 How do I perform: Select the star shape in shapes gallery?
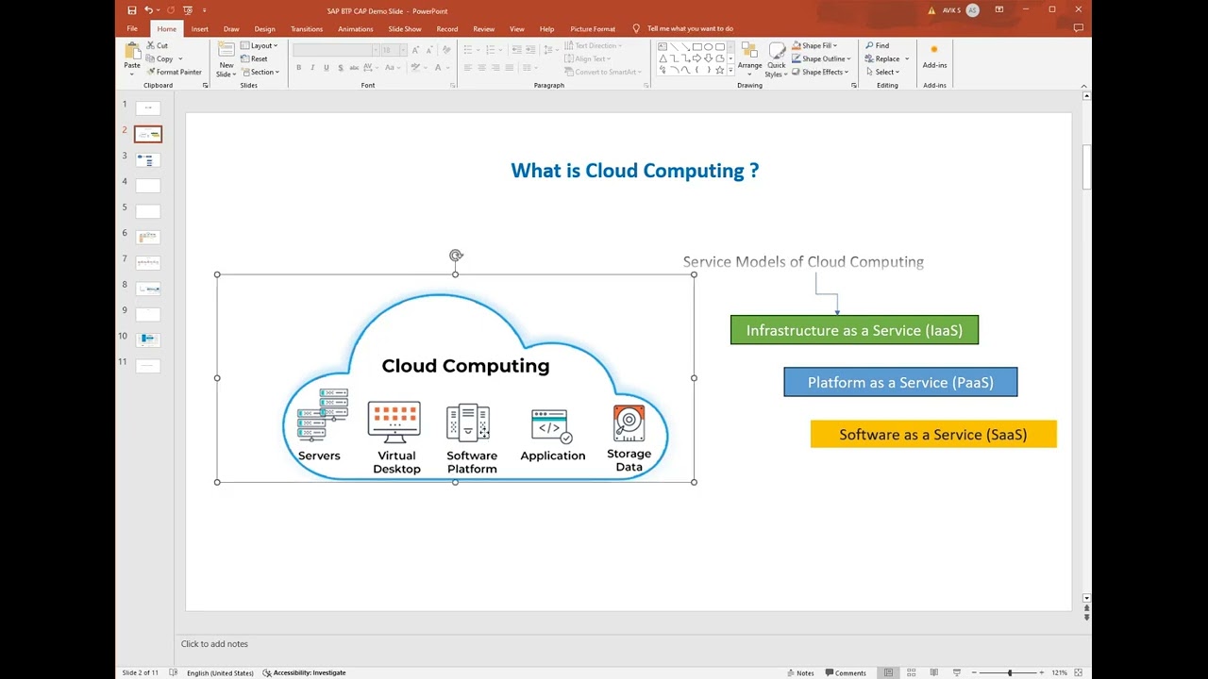(719, 70)
